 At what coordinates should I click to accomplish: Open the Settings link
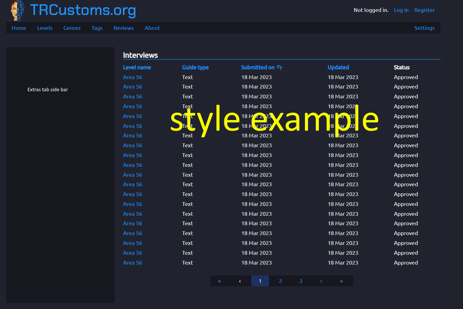[x=424, y=28]
